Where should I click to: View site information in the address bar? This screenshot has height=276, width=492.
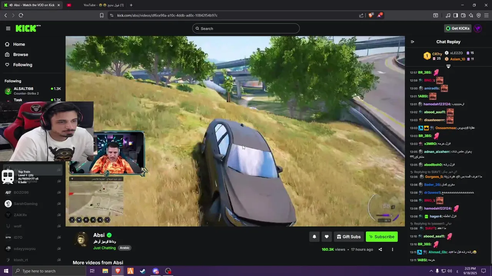point(111,15)
